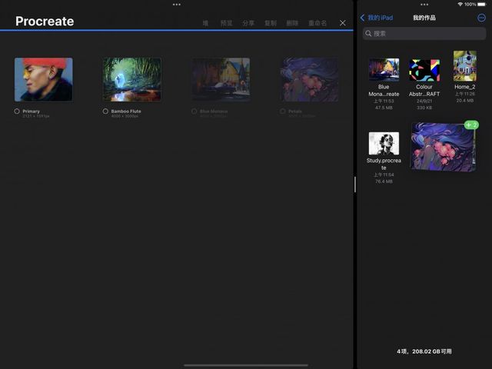The image size is (492, 369).
Task: Click the 删除 (Delete) button in Procreate
Action: (292, 23)
